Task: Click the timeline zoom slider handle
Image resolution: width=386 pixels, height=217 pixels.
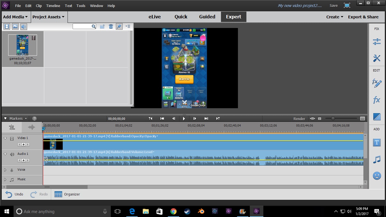Action: point(333,118)
